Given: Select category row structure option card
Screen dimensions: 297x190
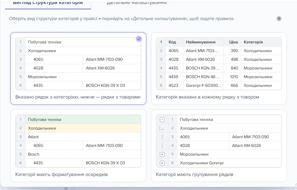Looking at the screenshot, I should [x=78, y=68].
